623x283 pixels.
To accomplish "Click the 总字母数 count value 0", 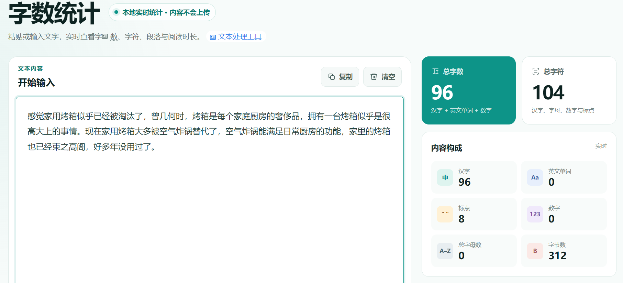I will coord(461,255).
